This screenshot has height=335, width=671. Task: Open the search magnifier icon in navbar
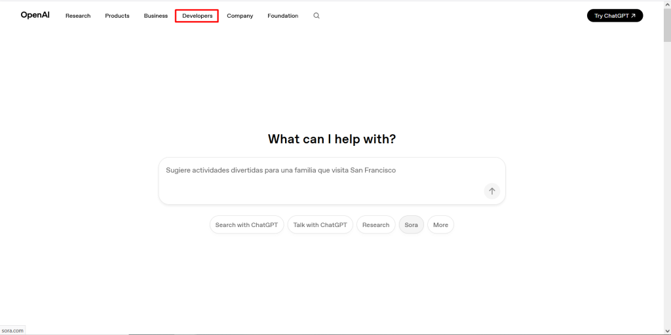(316, 16)
